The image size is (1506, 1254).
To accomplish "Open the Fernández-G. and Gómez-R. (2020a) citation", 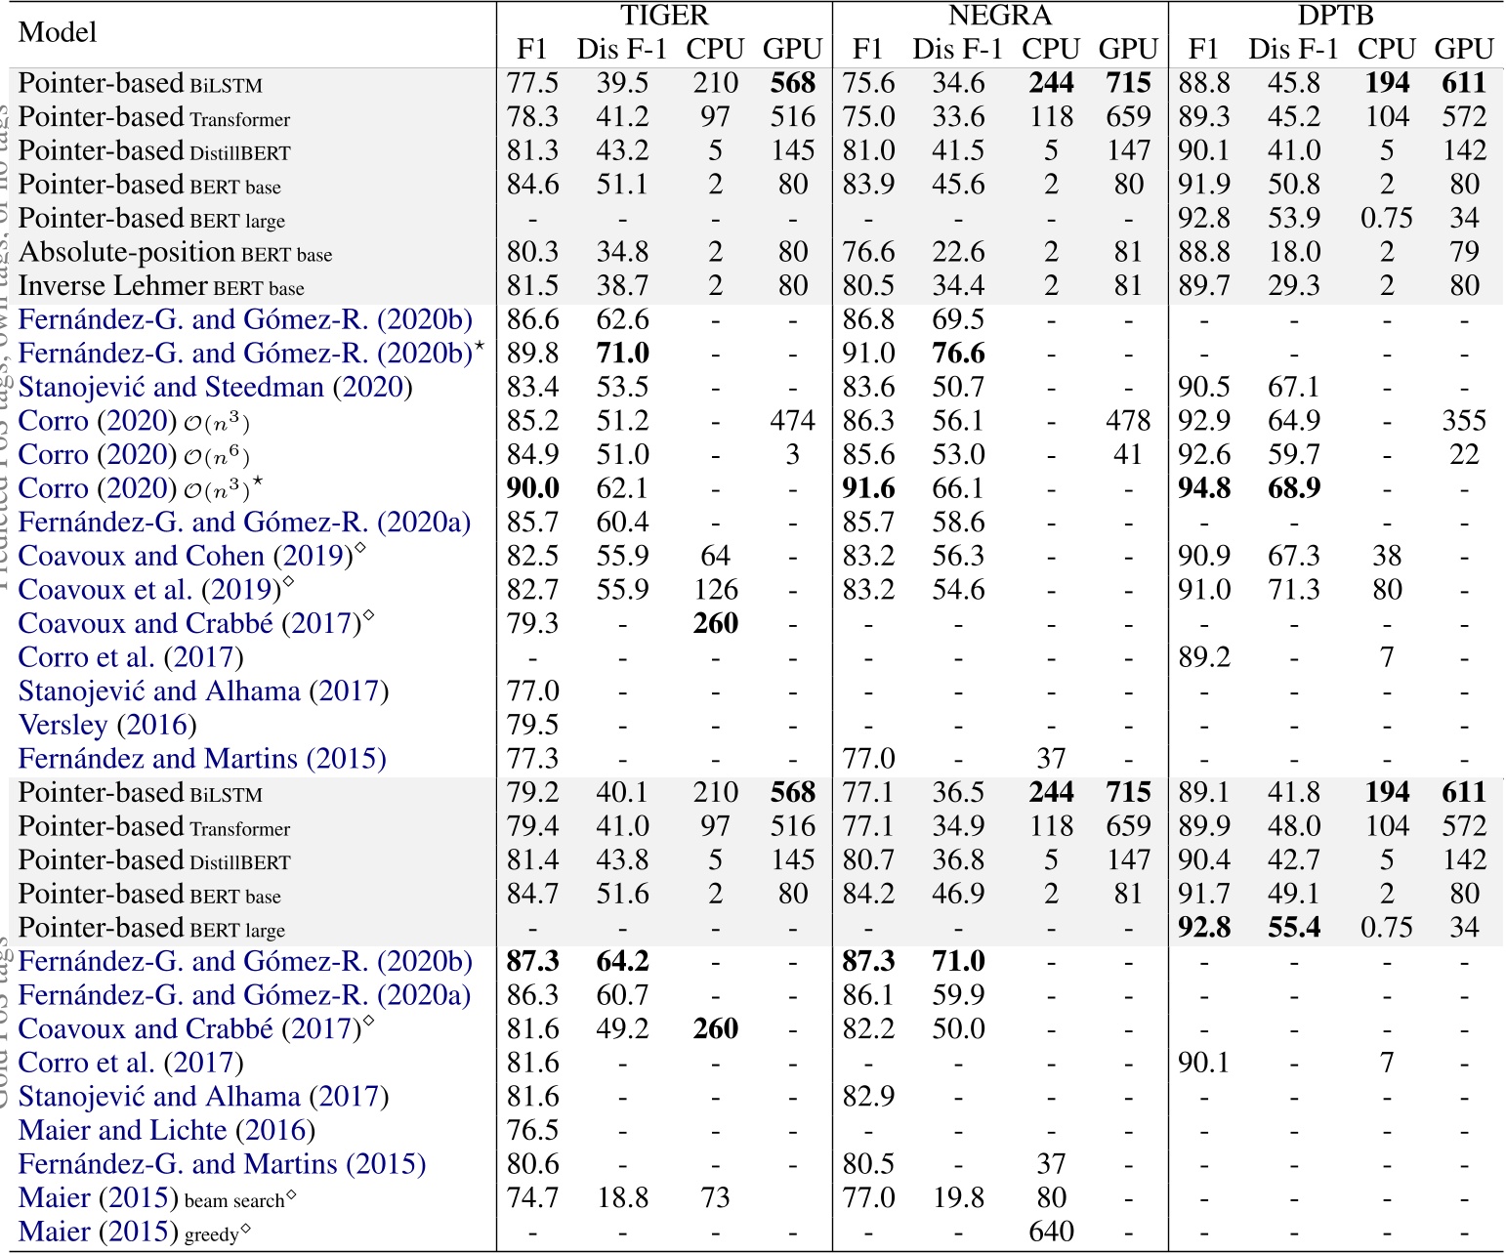I will (x=244, y=522).
